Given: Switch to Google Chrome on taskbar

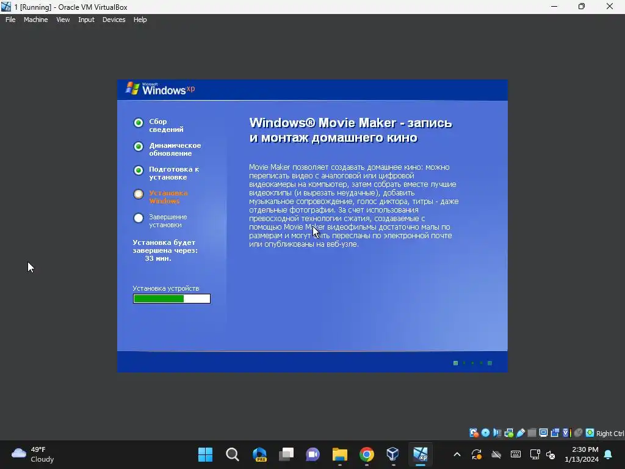Looking at the screenshot, I should pyautogui.click(x=367, y=454).
